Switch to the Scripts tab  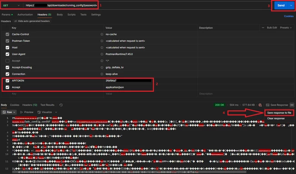click(x=71, y=15)
